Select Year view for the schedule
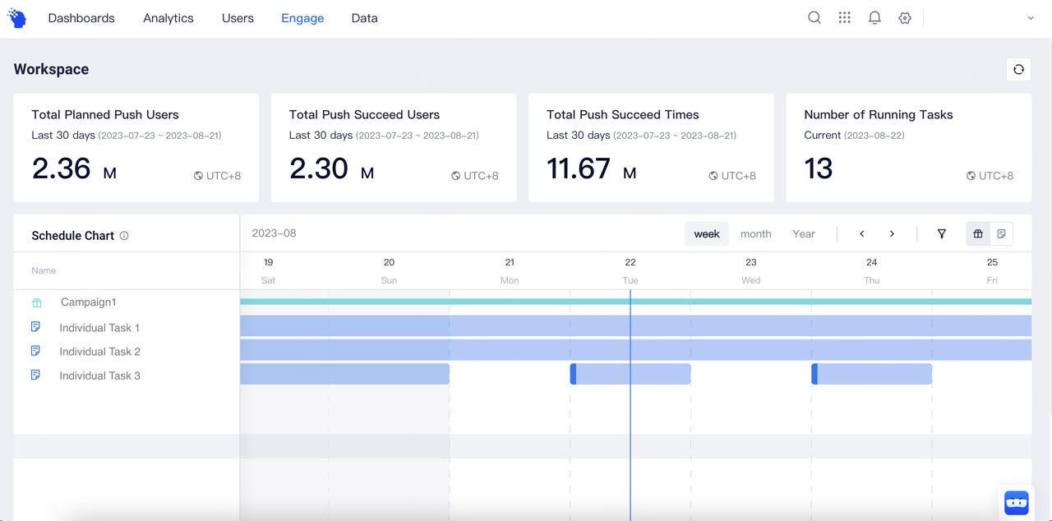 click(803, 233)
